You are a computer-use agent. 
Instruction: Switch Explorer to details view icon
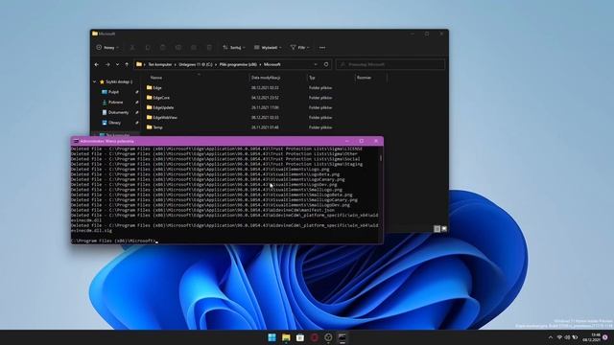pyautogui.click(x=437, y=229)
